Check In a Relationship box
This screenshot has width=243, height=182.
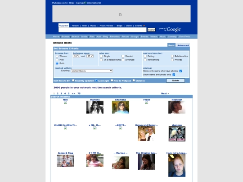101,60
